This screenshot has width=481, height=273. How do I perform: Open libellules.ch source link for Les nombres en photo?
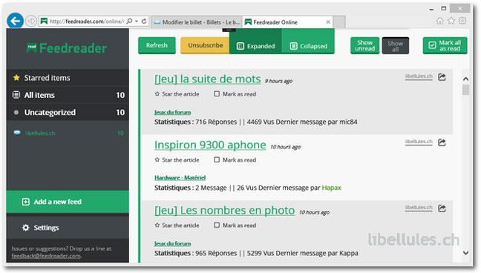click(419, 208)
